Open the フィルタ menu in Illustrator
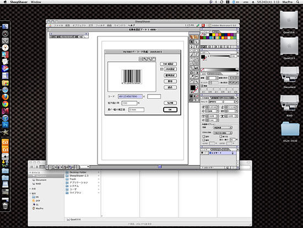Screen dimensions: 303x228 click(x=100, y=25)
